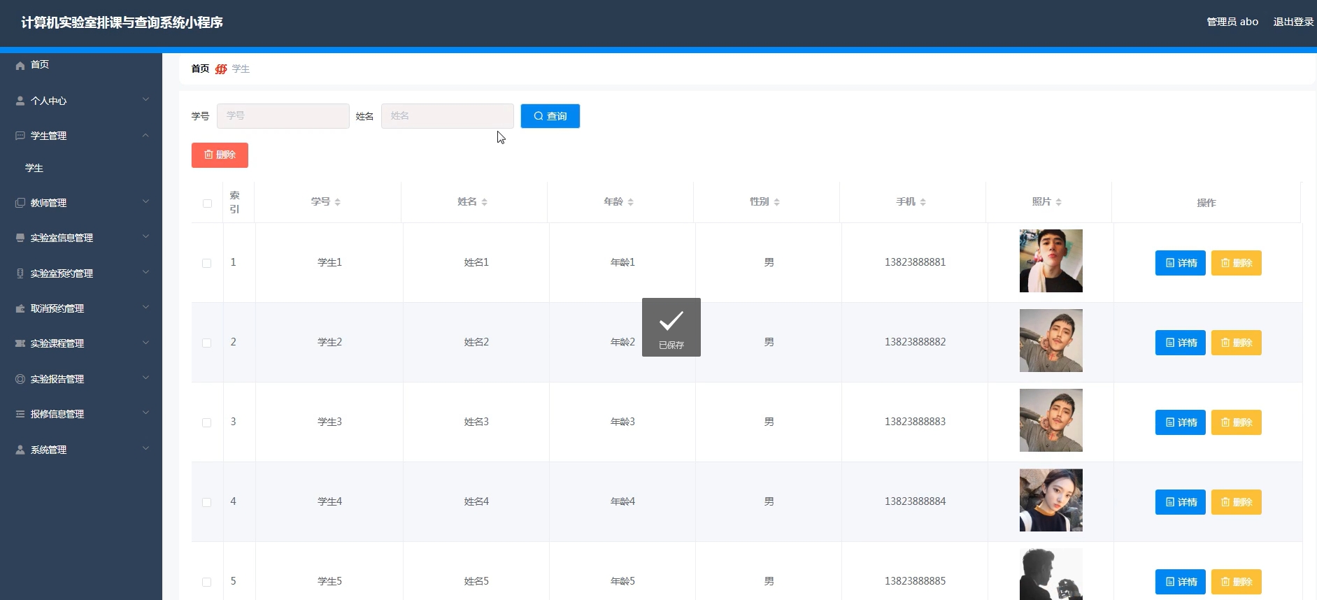This screenshot has width=1317, height=600.
Task: Sort the 手机 column with its arrows
Action: (x=923, y=202)
